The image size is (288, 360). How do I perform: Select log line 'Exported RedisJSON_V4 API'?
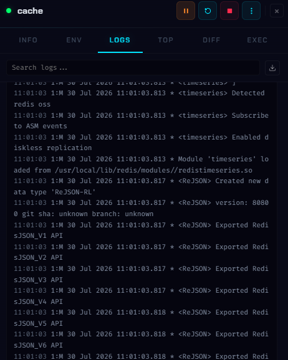[141, 296]
